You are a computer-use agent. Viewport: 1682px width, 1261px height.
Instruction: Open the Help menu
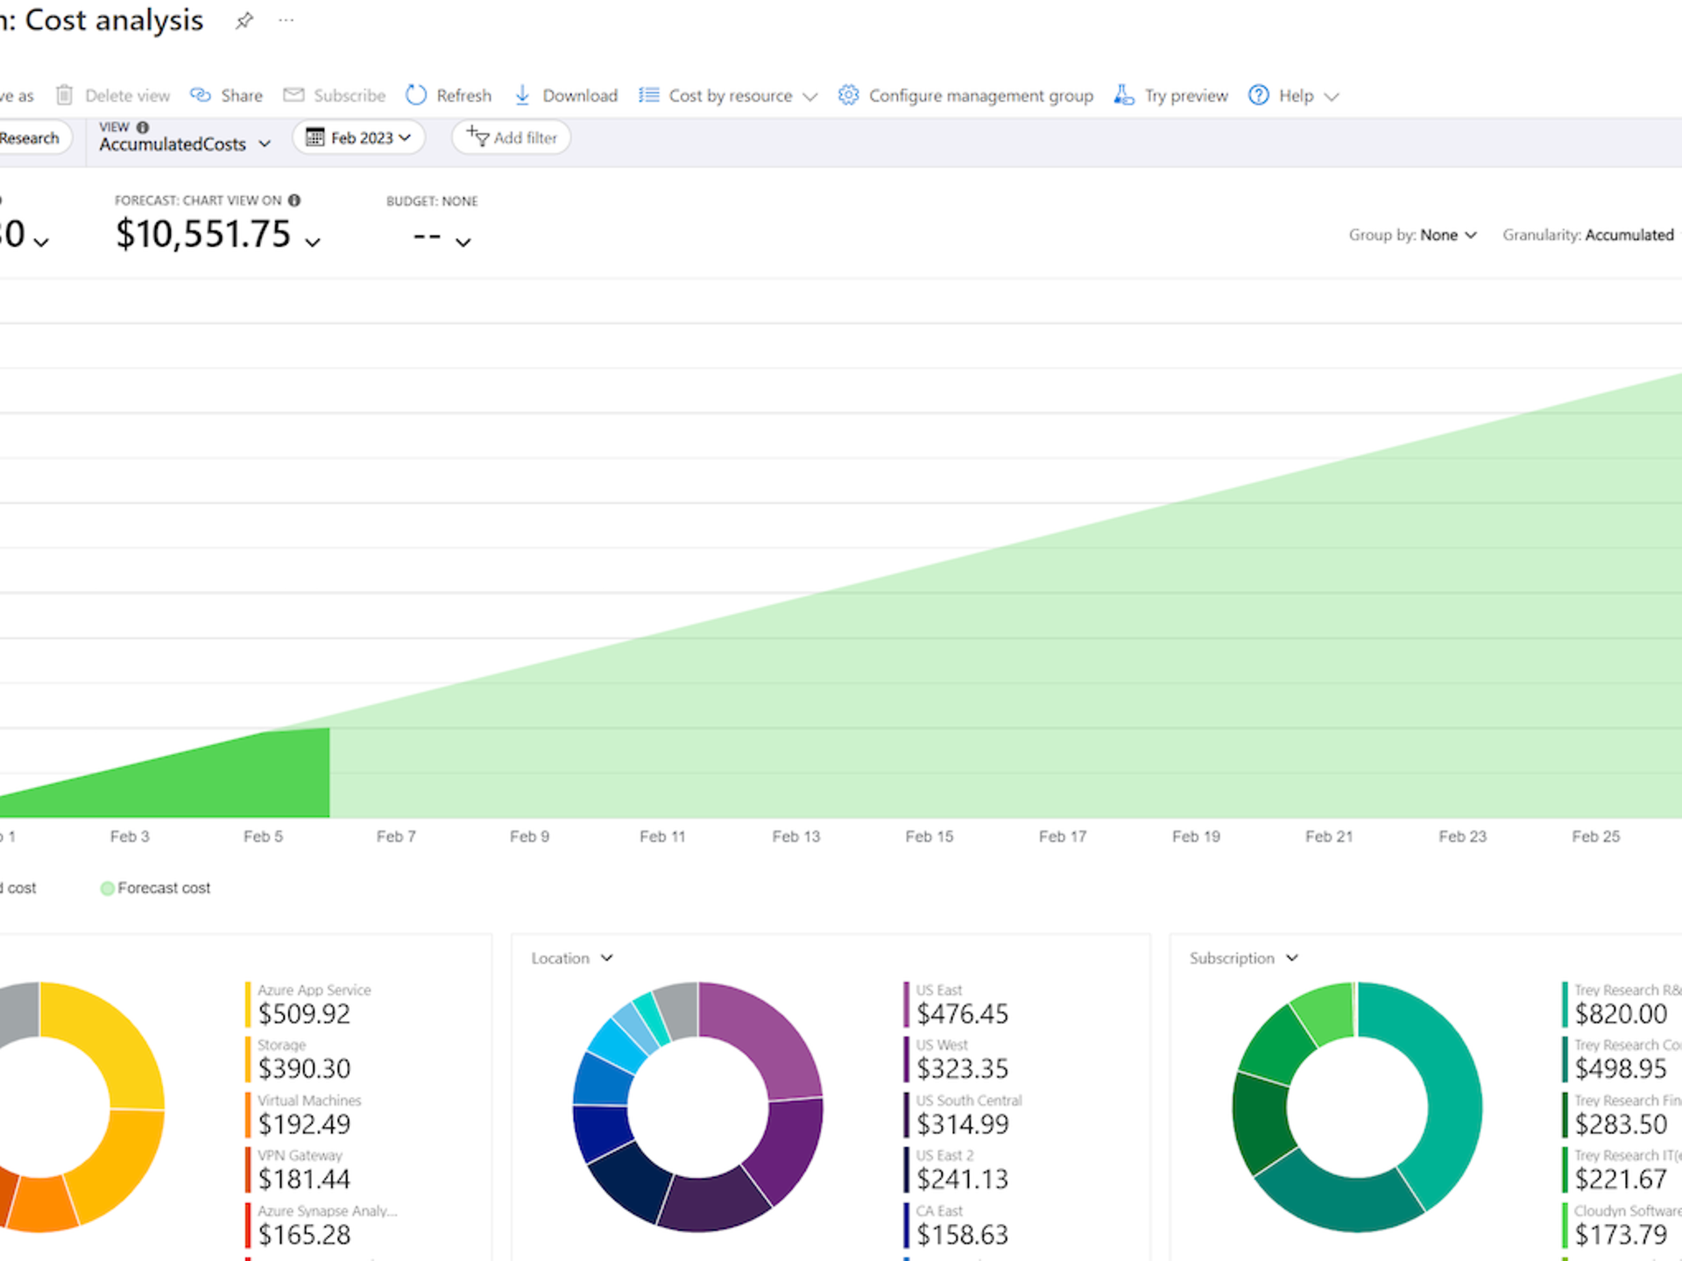(x=1294, y=95)
